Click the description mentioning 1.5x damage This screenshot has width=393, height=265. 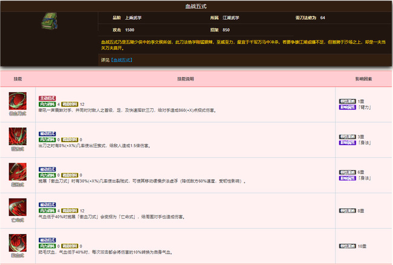pos(95,146)
